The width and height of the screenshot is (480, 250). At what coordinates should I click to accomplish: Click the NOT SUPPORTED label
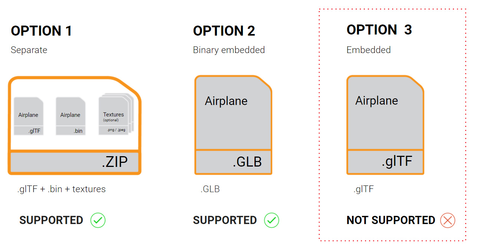391,220
